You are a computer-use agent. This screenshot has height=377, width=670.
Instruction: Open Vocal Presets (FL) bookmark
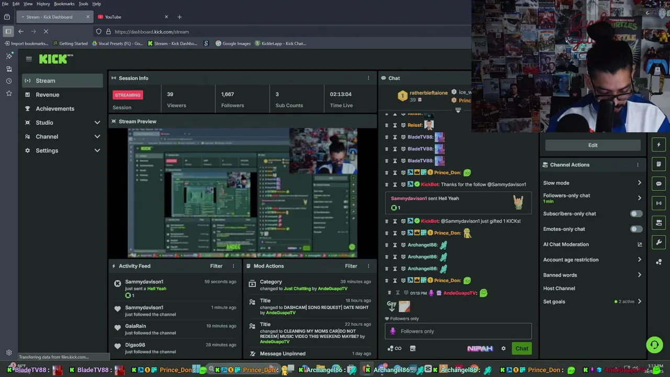117,43
